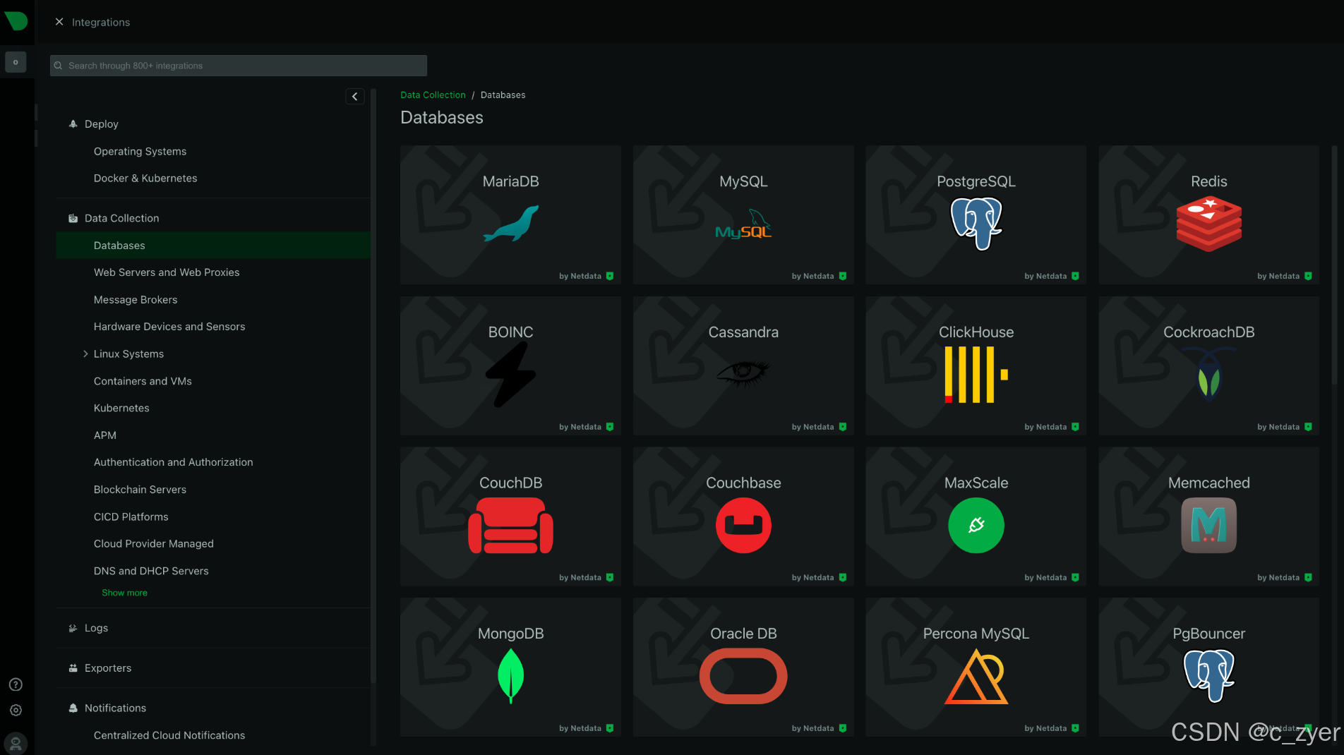Click Show more under DNS servers

click(x=124, y=593)
